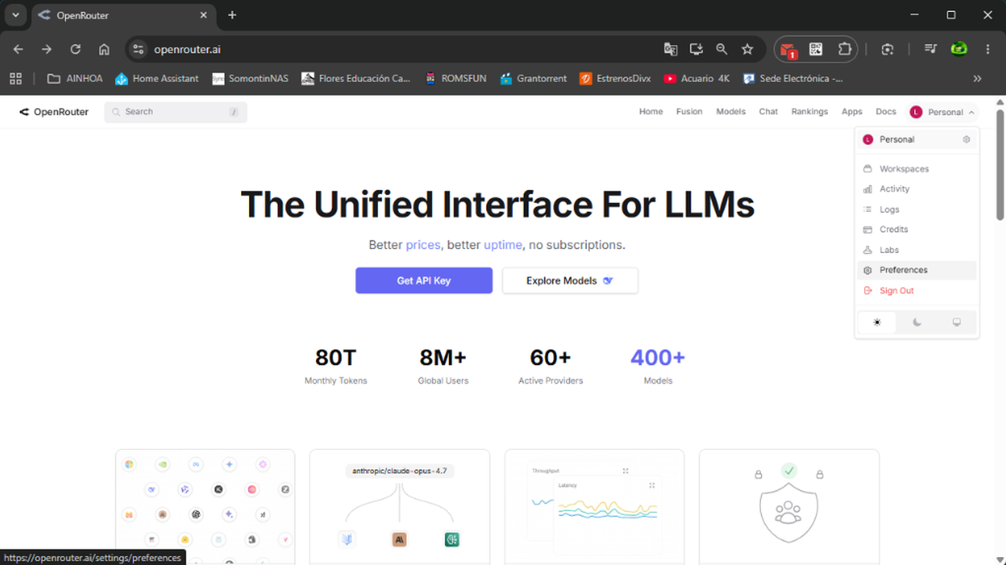Click the Explore Models button
Image resolution: width=1006 pixels, height=565 pixels.
(x=570, y=281)
